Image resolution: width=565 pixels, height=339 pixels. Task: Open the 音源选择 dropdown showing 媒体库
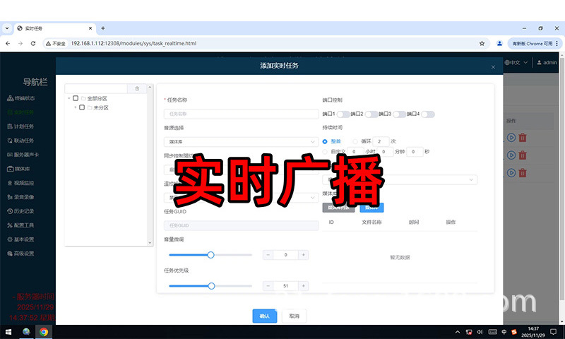click(241, 141)
